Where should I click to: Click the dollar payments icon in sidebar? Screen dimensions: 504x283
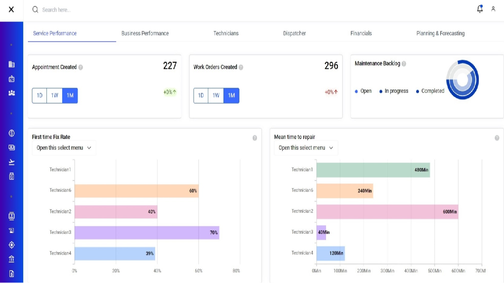(x=11, y=133)
